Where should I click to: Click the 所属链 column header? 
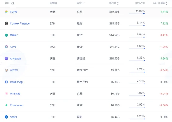click(53, 3)
